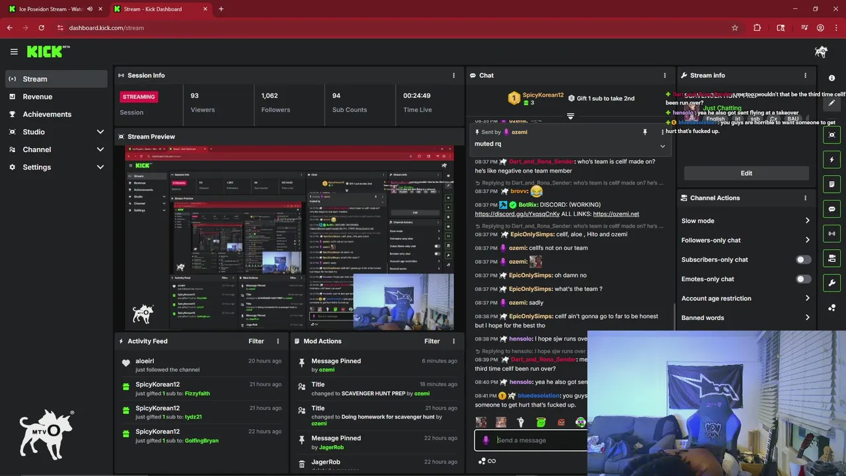This screenshot has width=846, height=476.
Task: Open the hamburger navigation menu
Action: coord(14,52)
